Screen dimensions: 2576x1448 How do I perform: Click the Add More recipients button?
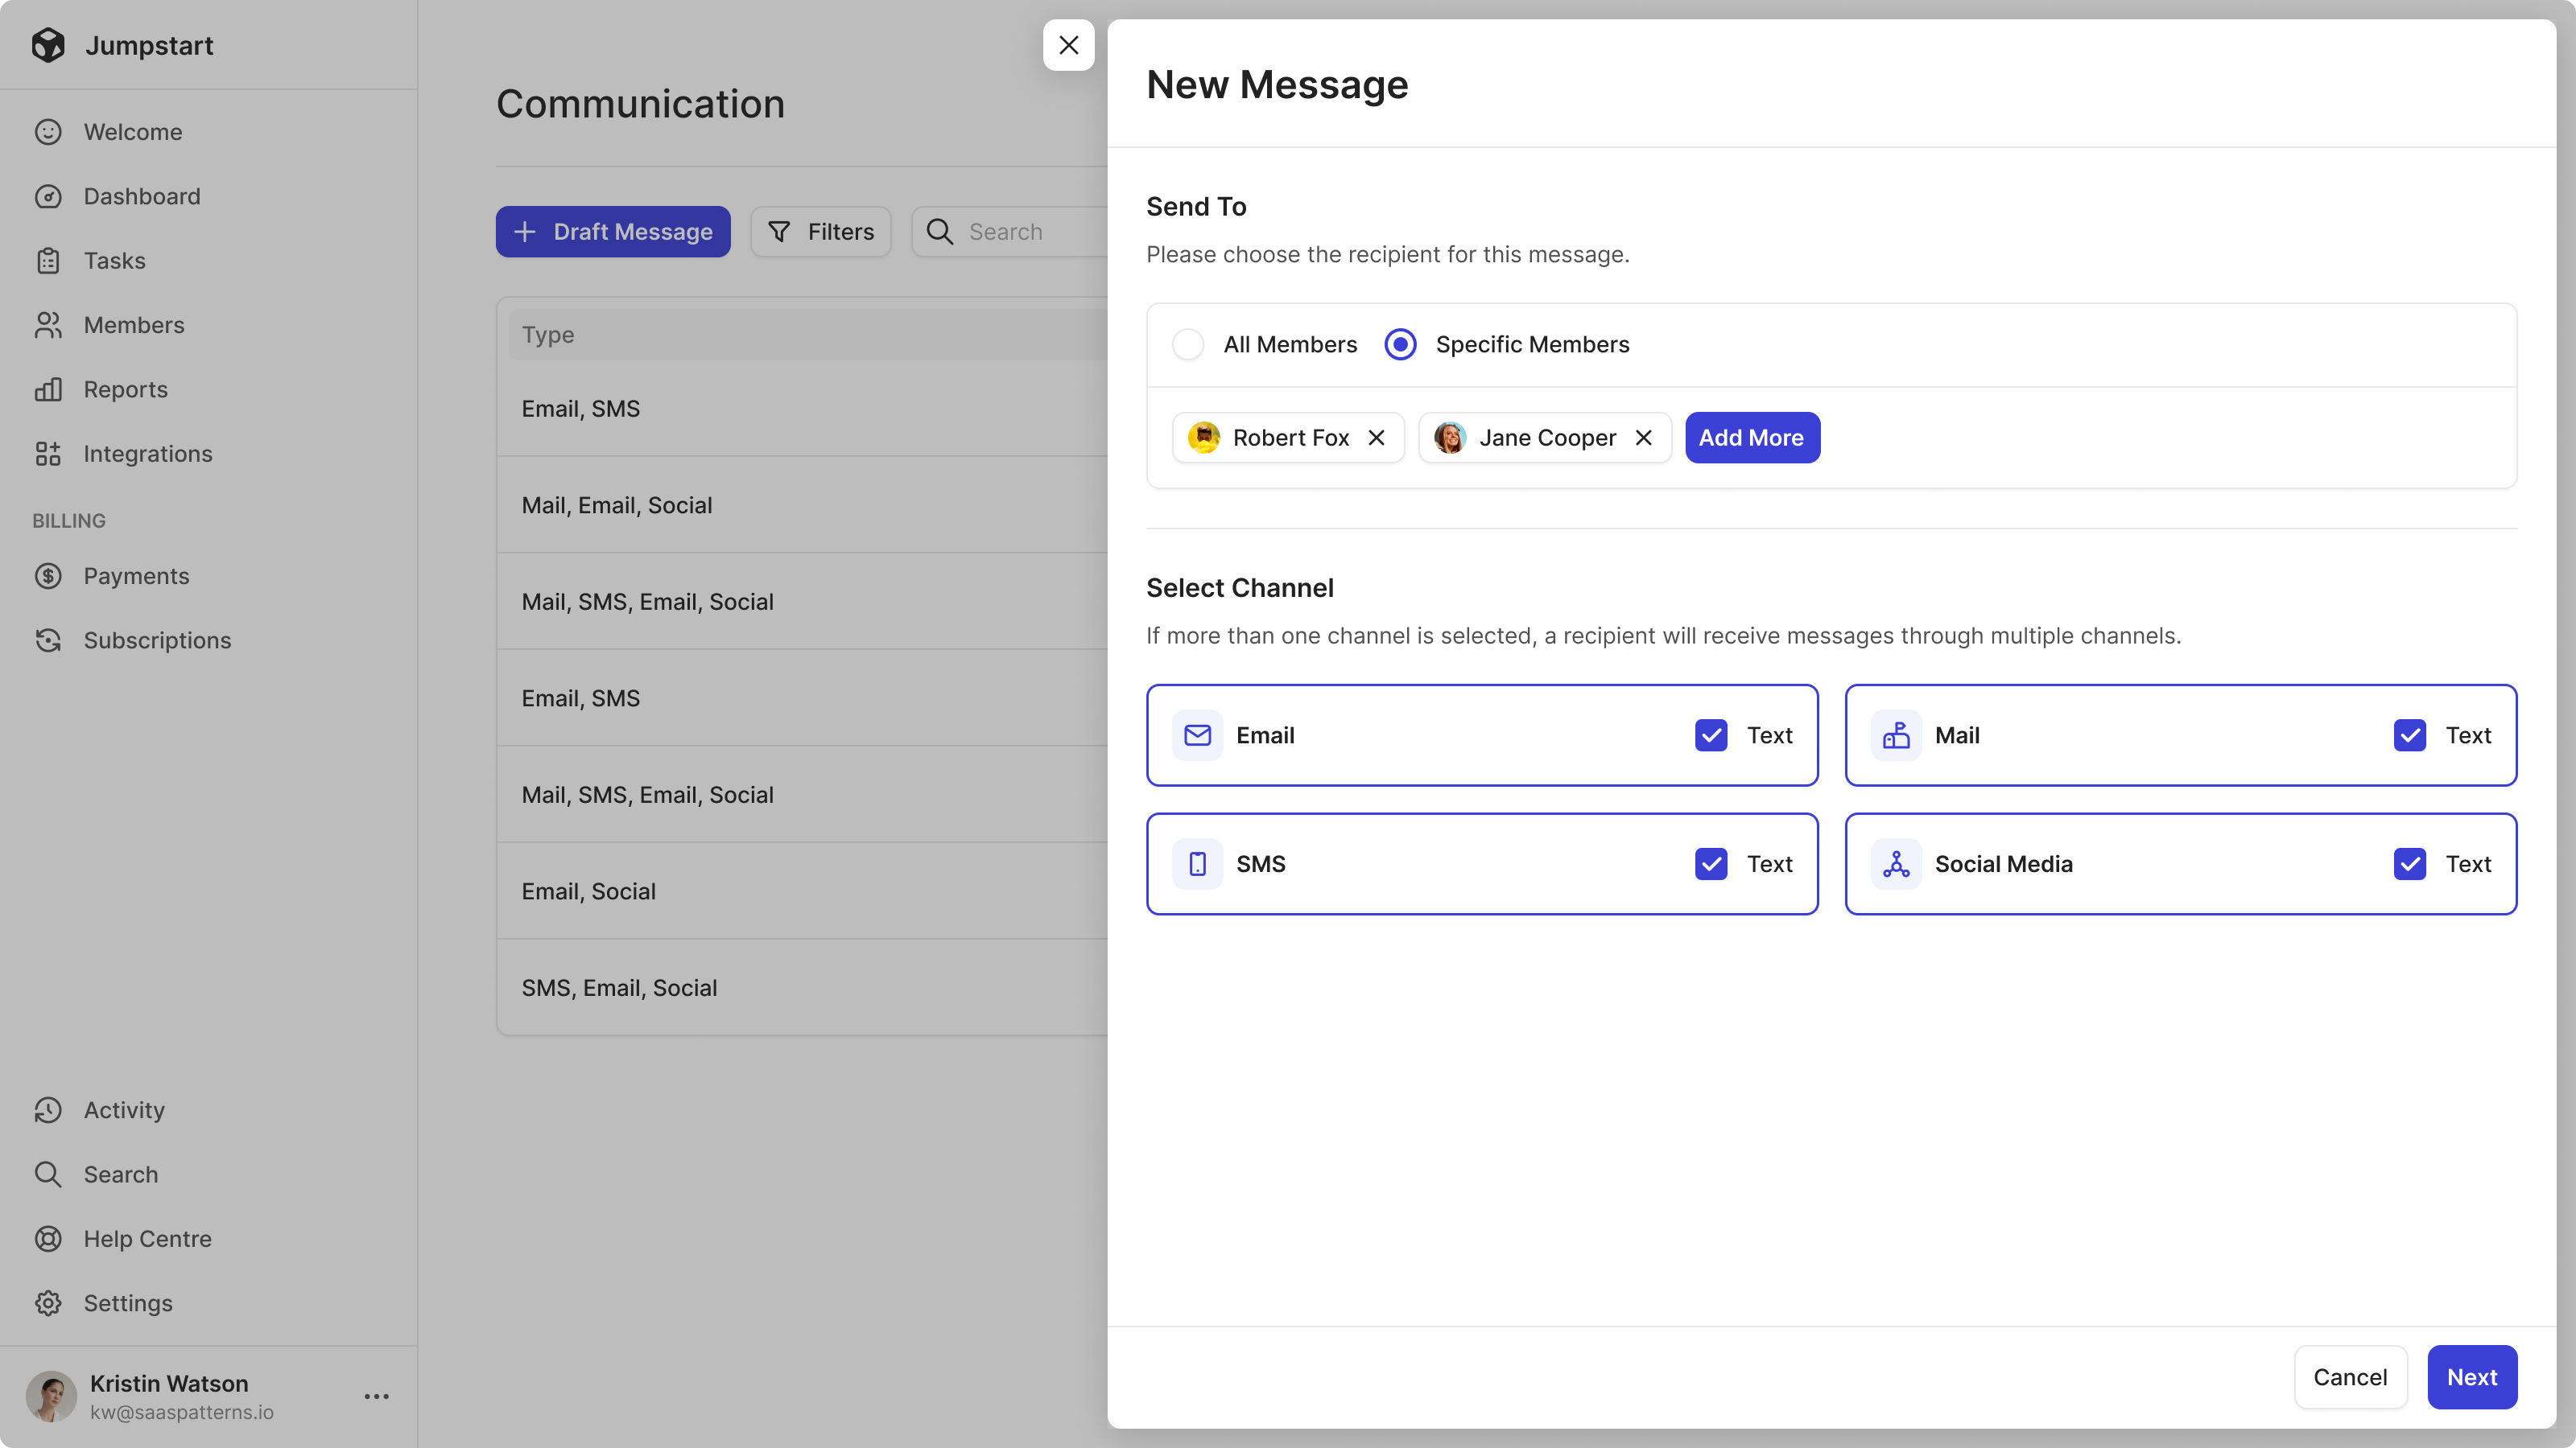pyautogui.click(x=1750, y=437)
